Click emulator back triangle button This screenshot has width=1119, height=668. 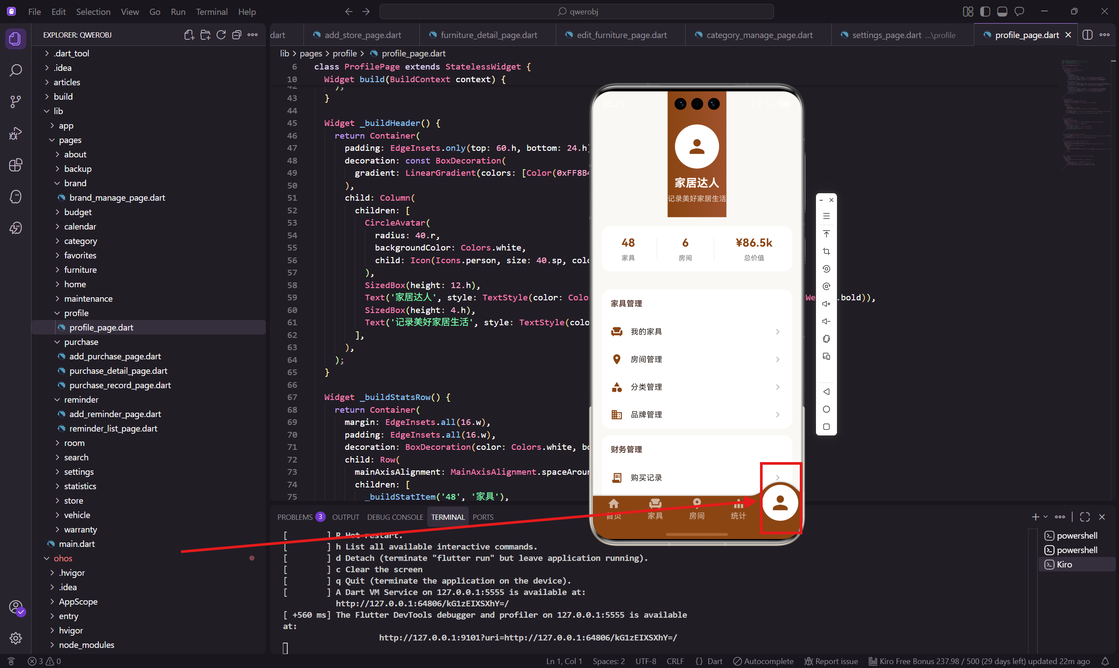point(826,392)
